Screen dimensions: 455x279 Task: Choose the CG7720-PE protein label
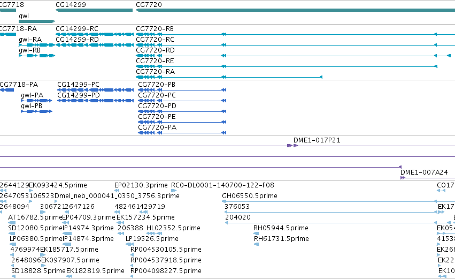point(157,117)
